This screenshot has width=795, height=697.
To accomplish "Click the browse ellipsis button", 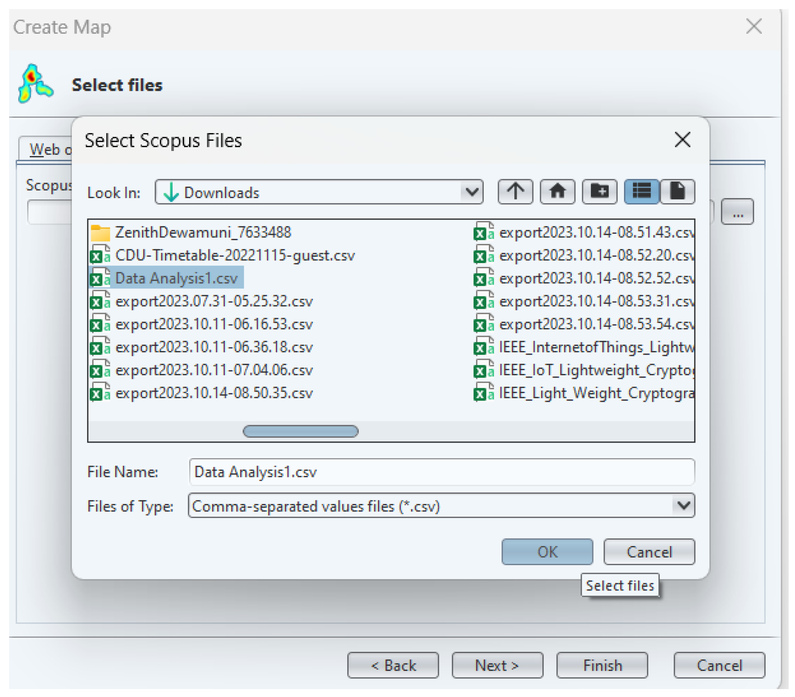I will tap(737, 212).
